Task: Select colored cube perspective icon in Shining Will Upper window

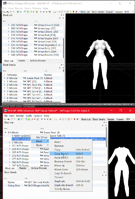Action: click(36, 12)
